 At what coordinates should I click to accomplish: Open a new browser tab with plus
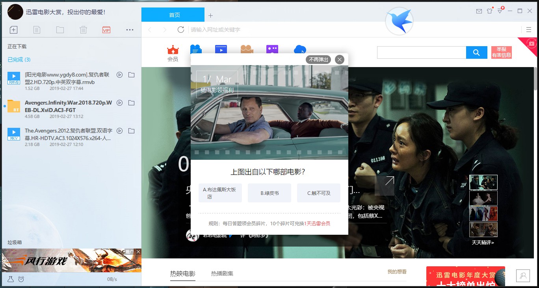click(x=210, y=15)
